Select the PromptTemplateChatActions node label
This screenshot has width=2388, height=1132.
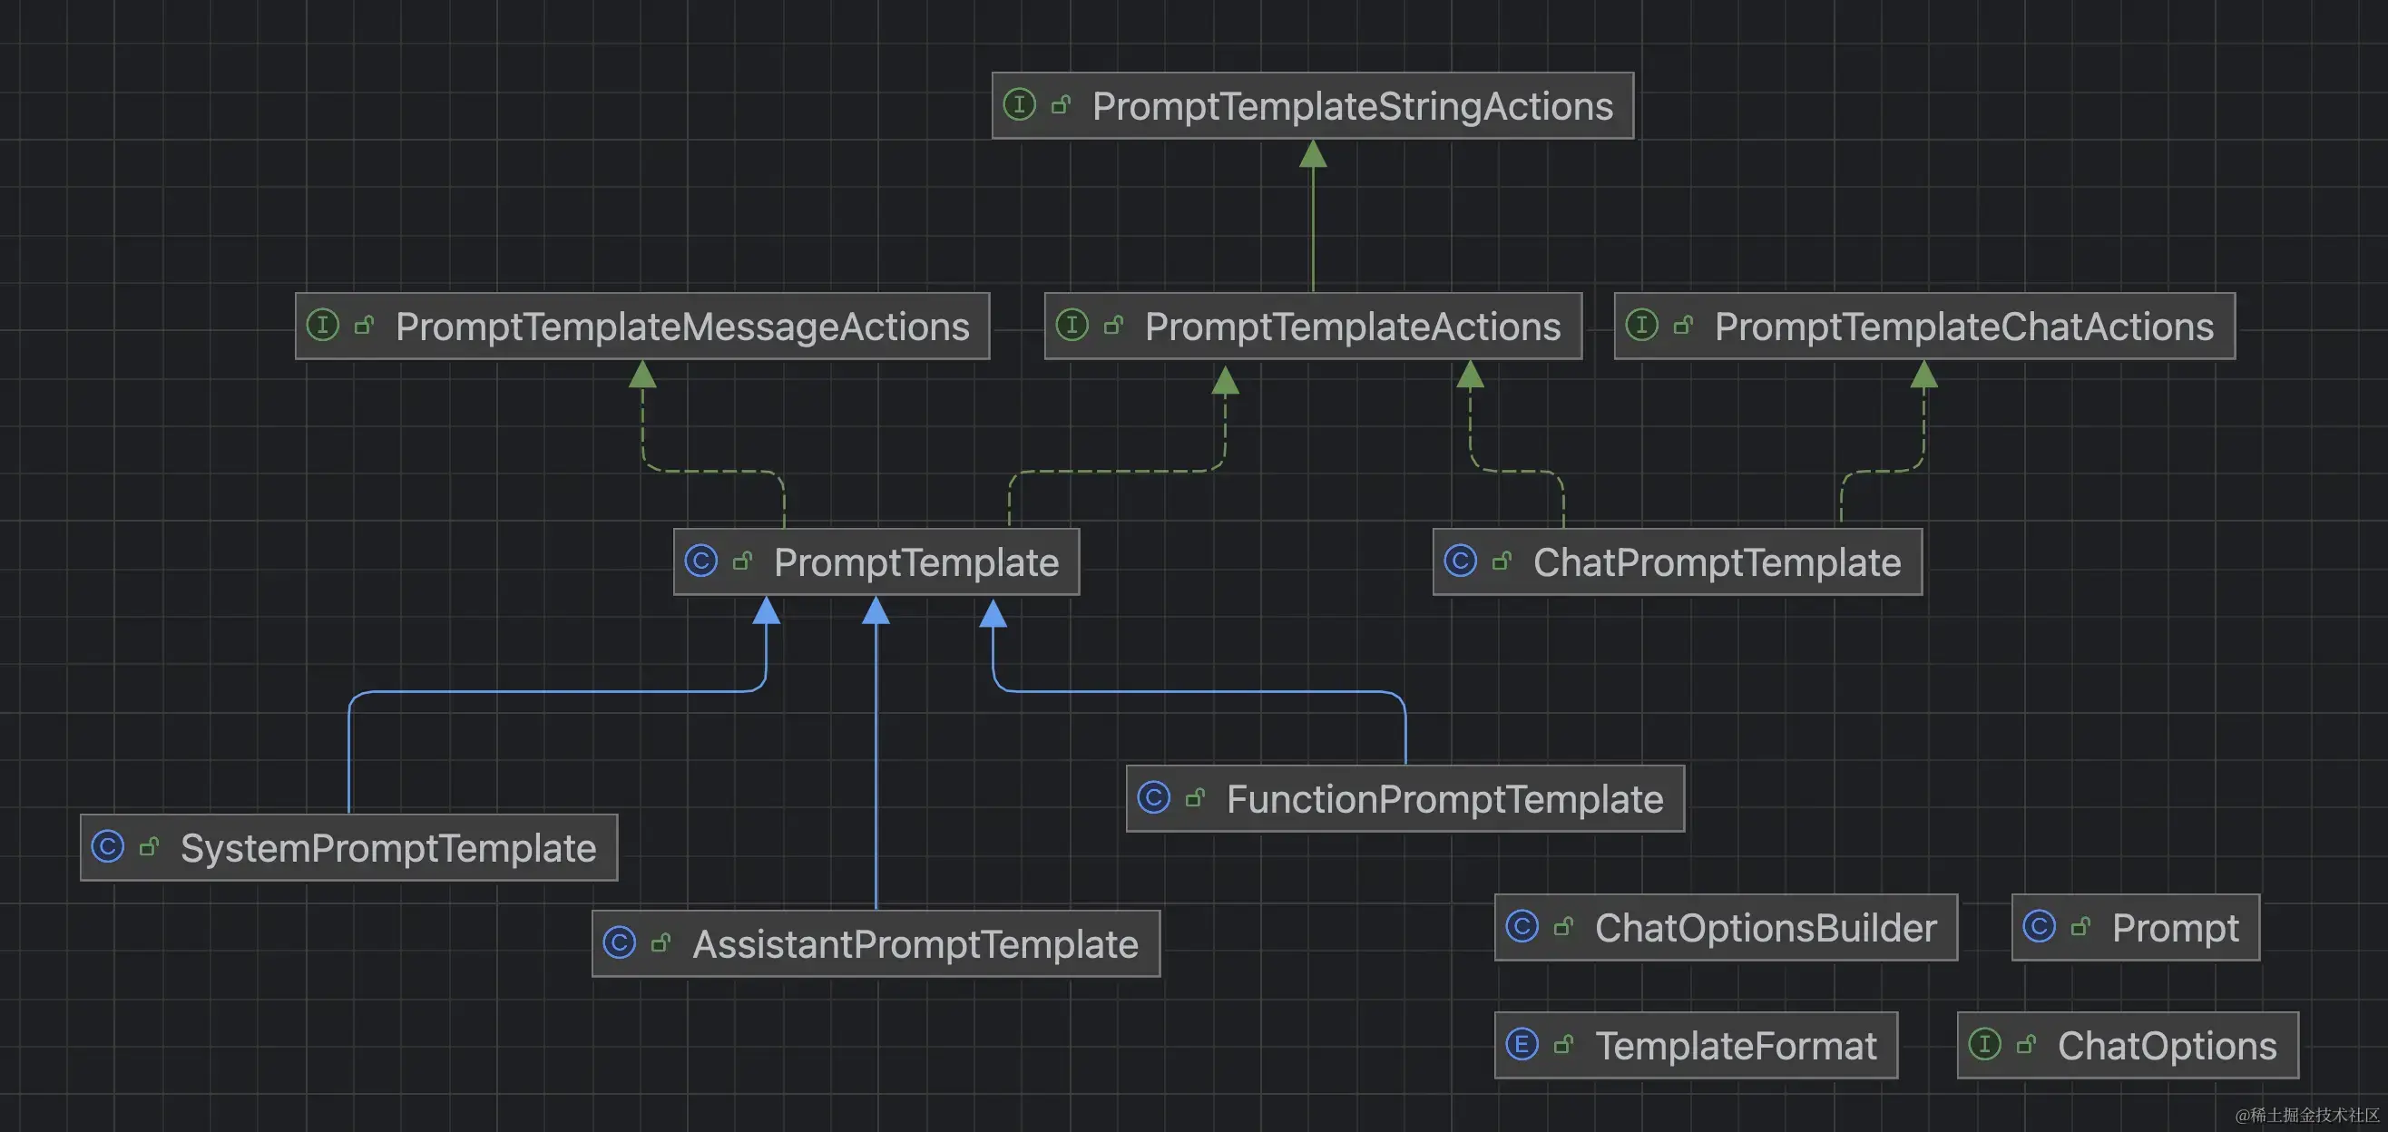(1963, 327)
